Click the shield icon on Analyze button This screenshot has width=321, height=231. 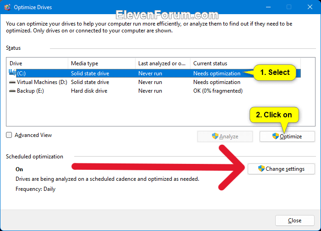pos(215,136)
